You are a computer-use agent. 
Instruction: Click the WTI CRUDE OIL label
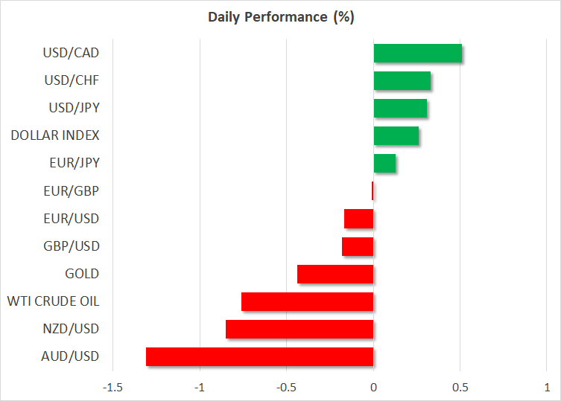coord(53,301)
